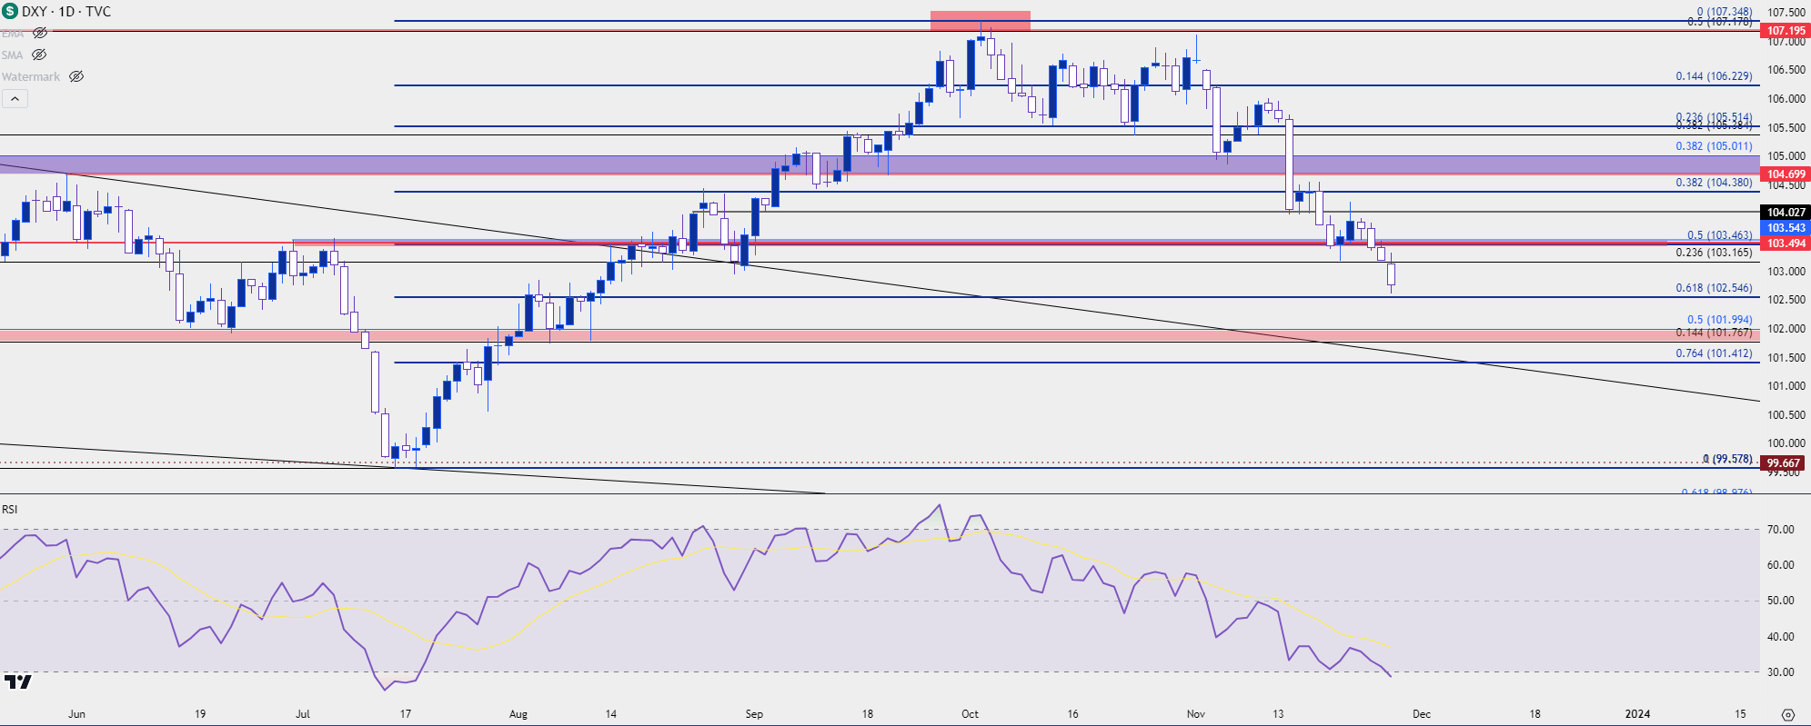Click the 0.764 (101.412) Fibonacci level label
The height and width of the screenshot is (726, 1811).
click(1714, 353)
